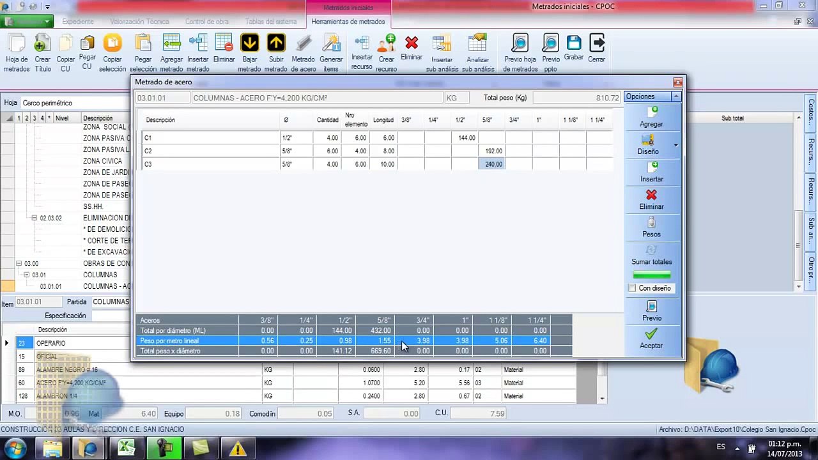
Task: Click Generar items icon
Action: (331, 44)
